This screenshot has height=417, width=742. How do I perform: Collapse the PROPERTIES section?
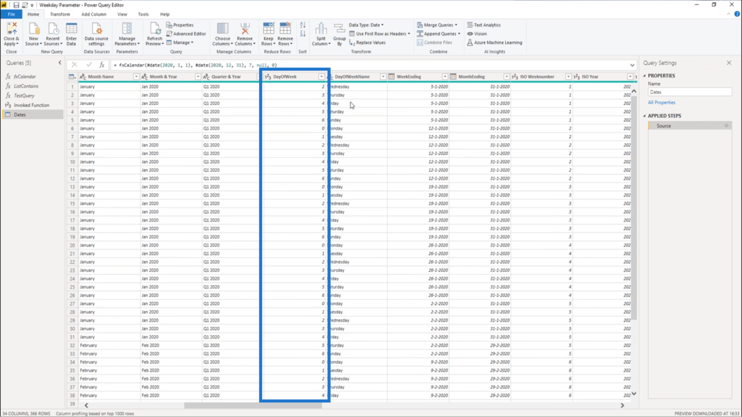pyautogui.click(x=644, y=76)
